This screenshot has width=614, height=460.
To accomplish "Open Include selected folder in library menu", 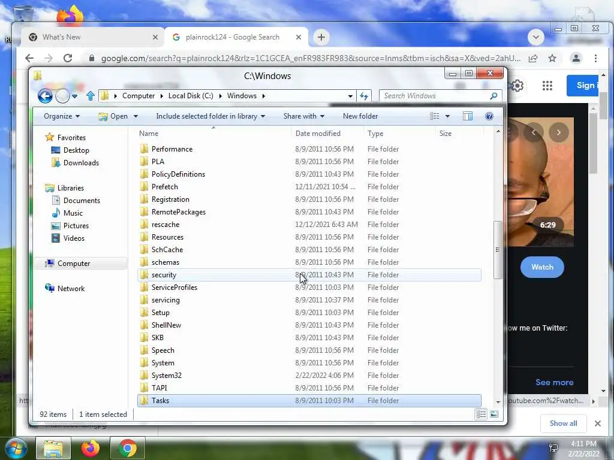I will click(x=210, y=116).
